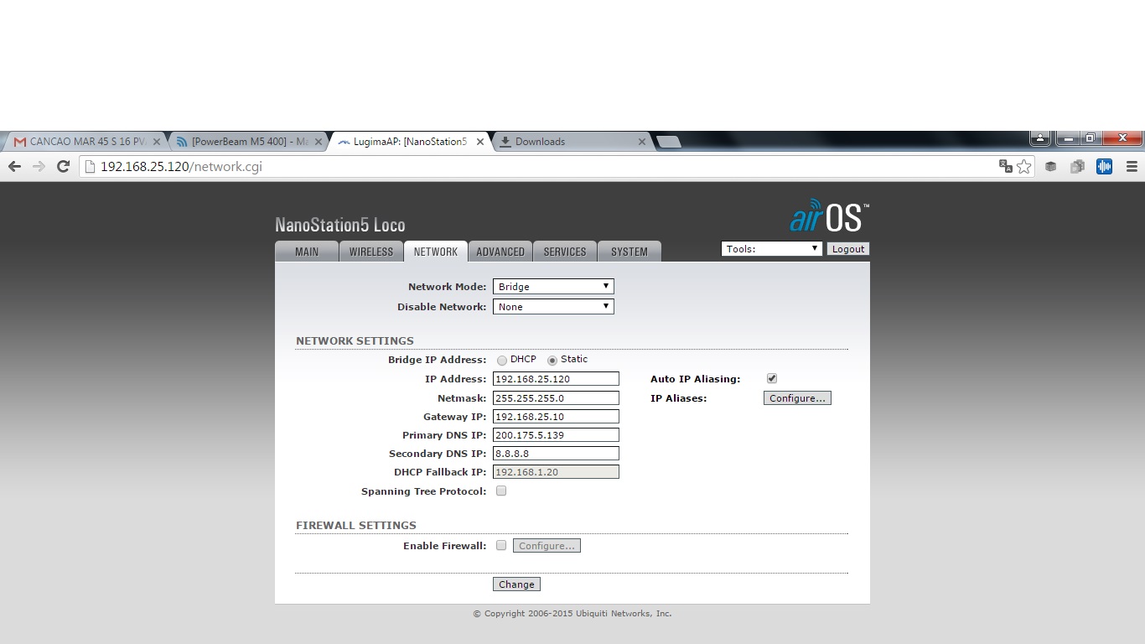Viewport: 1145px width, 644px height.
Task: Click the Secondary DNS IP field
Action: point(556,454)
